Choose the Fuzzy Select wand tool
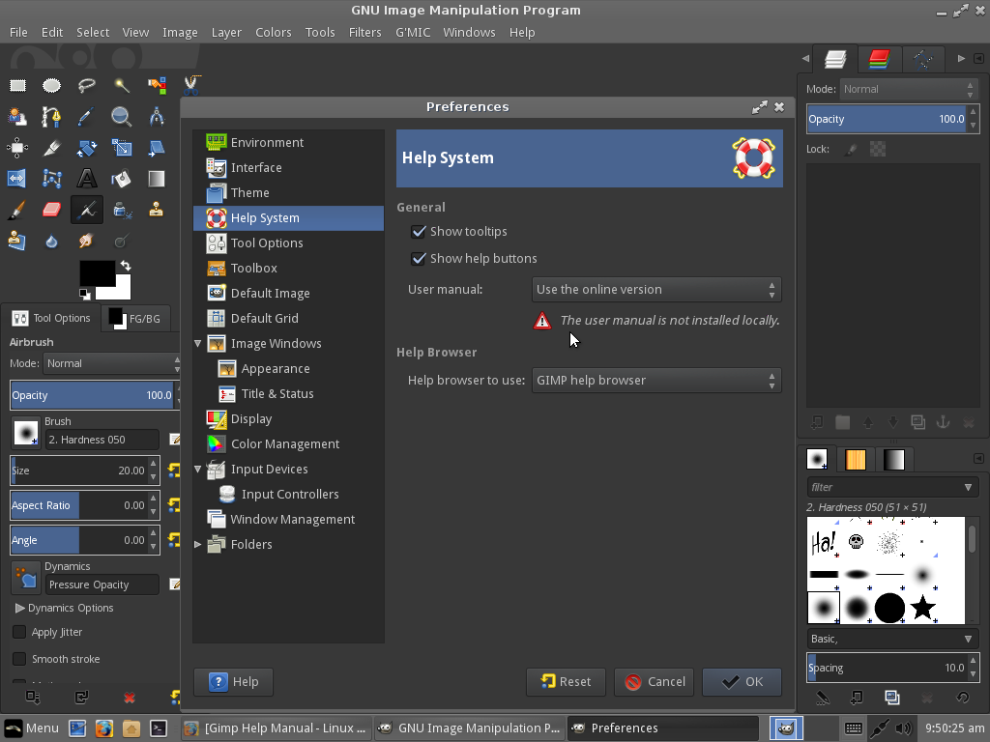The height and width of the screenshot is (742, 990). tap(121, 85)
